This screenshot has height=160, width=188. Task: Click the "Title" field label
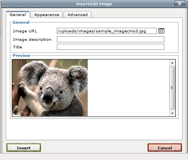point(18,47)
